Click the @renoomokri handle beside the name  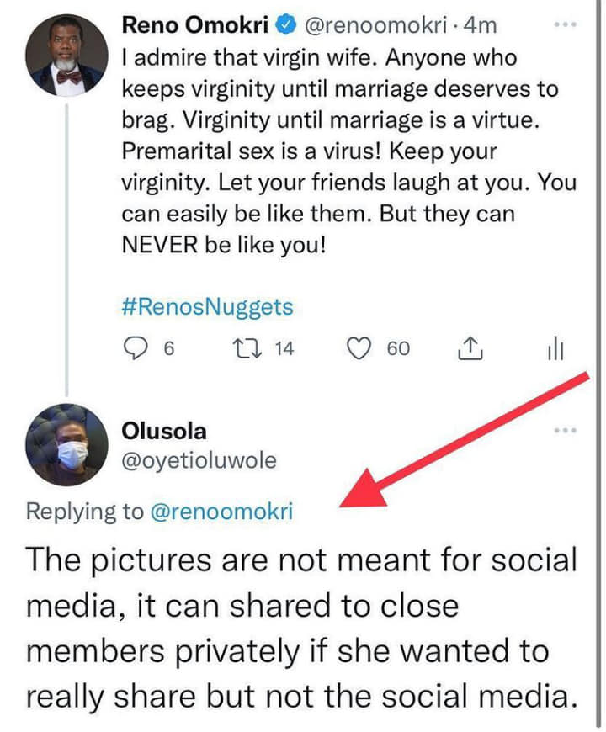coord(372,26)
